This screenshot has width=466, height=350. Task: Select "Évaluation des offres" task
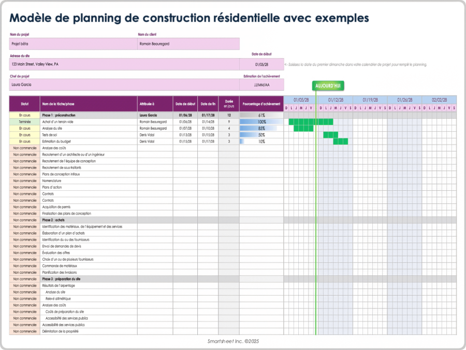(x=56, y=253)
